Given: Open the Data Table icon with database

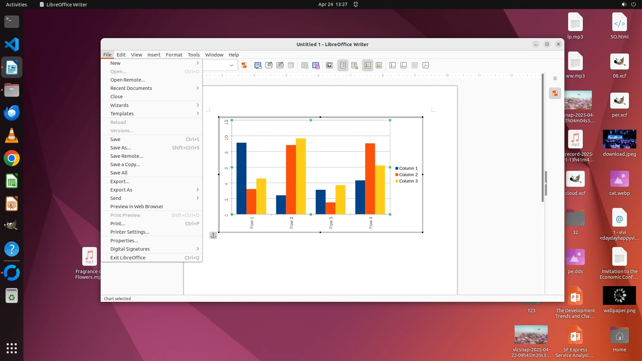Looking at the screenshot, I should click(x=316, y=66).
